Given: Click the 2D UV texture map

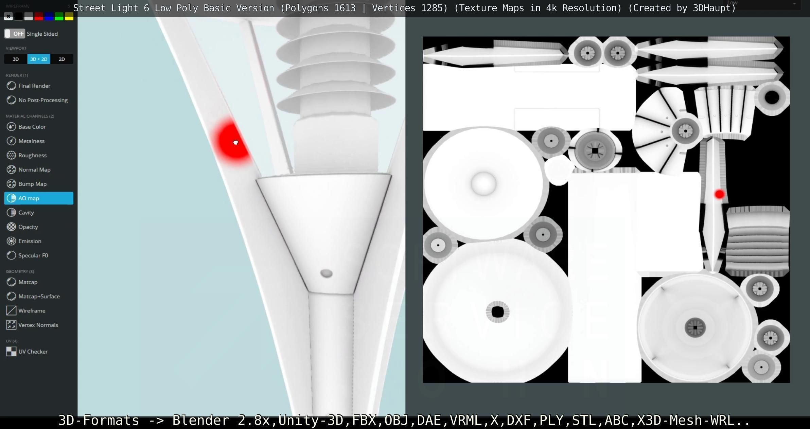Looking at the screenshot, I should [x=606, y=210].
